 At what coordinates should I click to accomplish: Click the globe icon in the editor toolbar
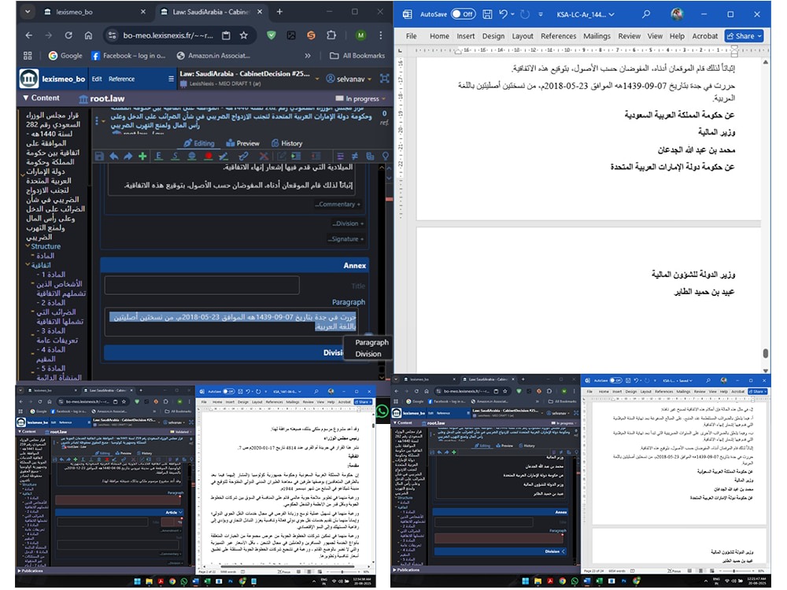(x=192, y=157)
